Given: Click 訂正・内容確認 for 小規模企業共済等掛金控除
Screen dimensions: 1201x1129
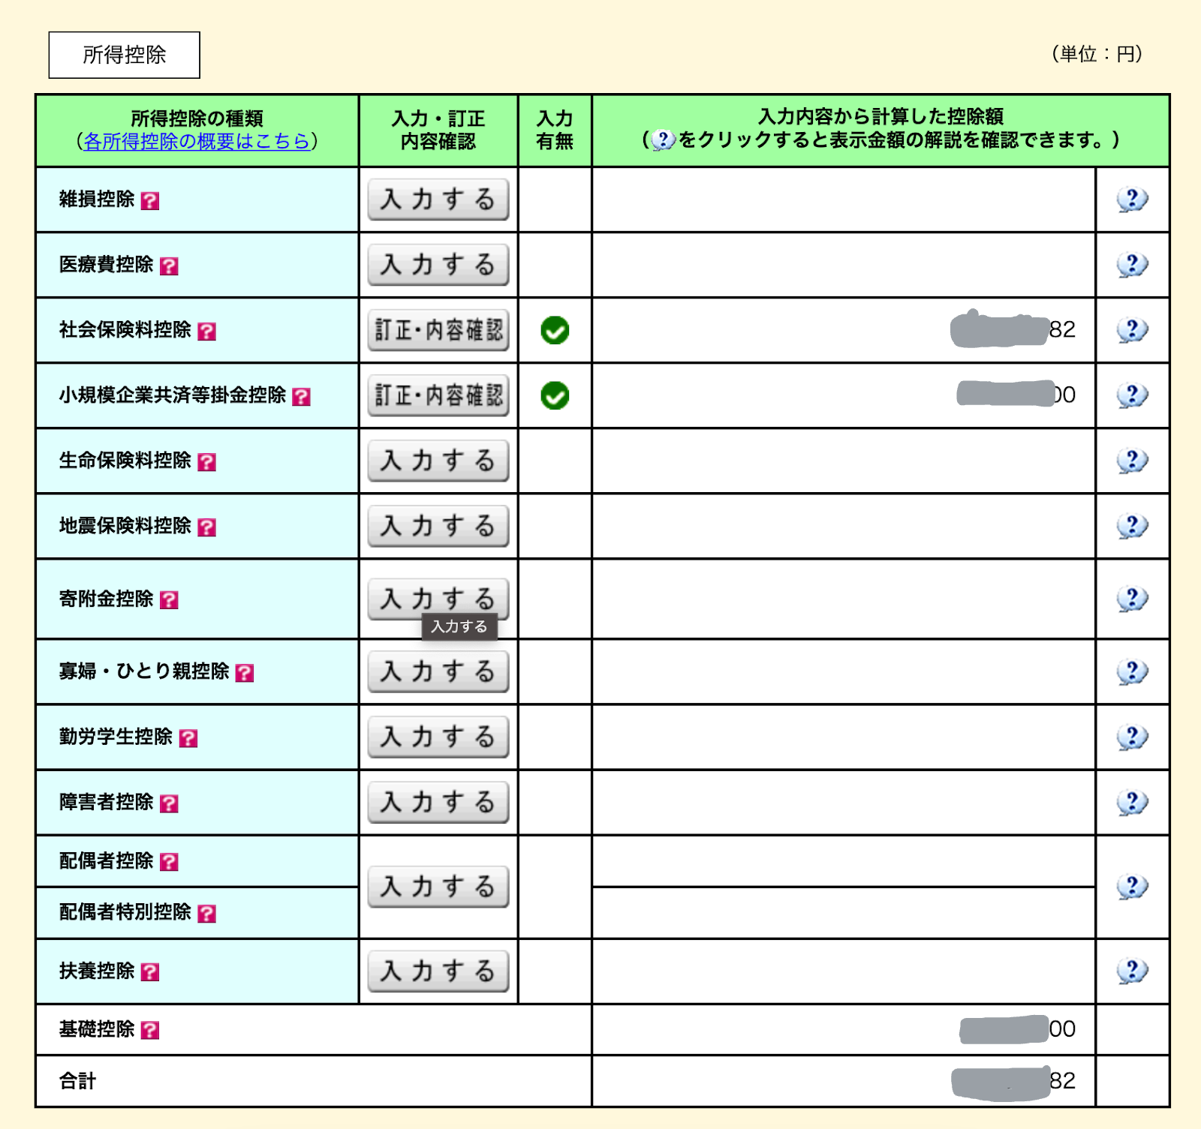Looking at the screenshot, I should pos(438,395).
